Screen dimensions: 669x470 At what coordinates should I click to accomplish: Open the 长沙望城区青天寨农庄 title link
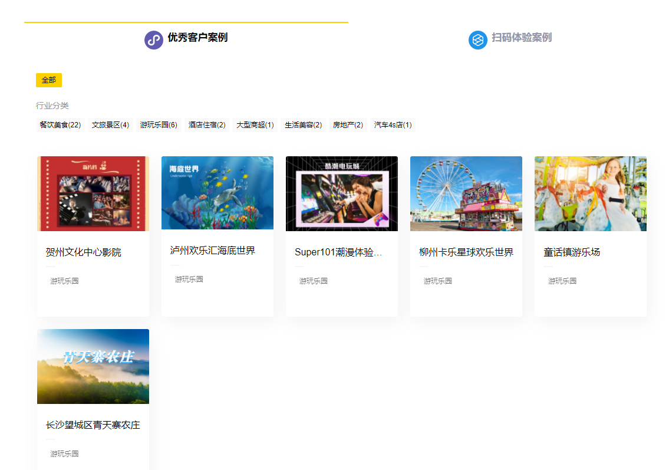(93, 425)
